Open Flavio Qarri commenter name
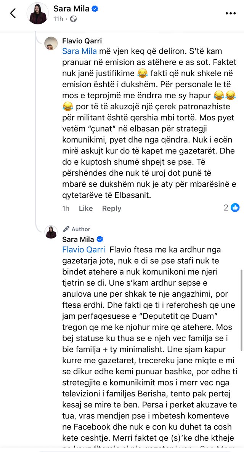 click(x=82, y=41)
